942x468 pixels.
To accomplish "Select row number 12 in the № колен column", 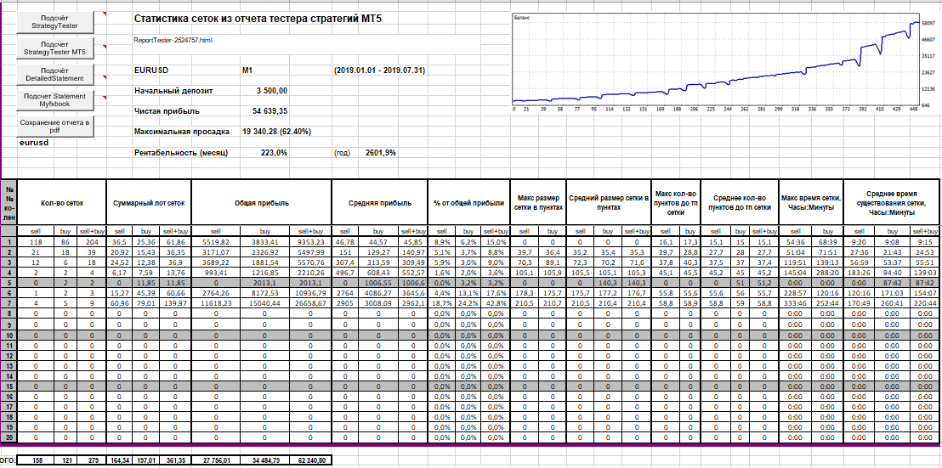I will pyautogui.click(x=9, y=357).
